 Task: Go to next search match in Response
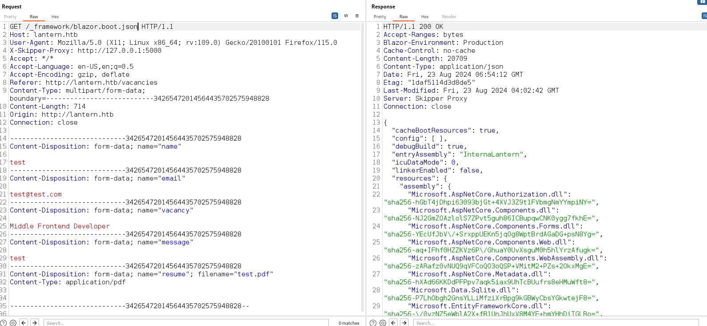click(x=404, y=322)
